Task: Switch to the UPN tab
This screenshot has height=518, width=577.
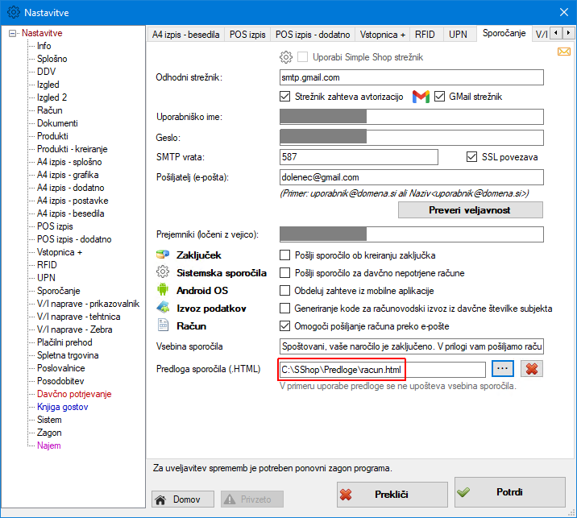Action: pyautogui.click(x=458, y=34)
